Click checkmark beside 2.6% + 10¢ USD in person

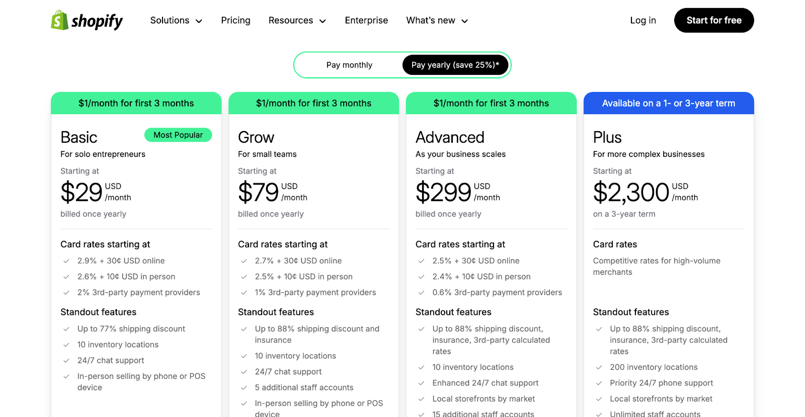point(66,277)
